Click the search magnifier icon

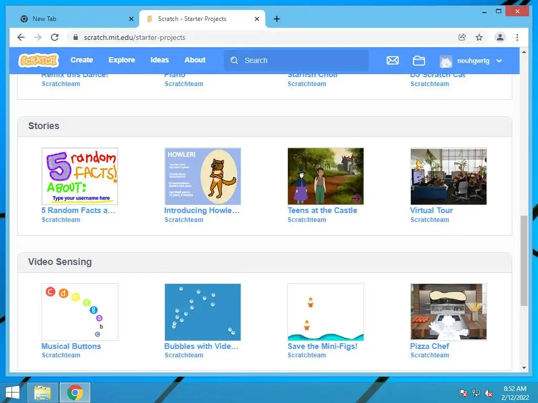tap(234, 60)
